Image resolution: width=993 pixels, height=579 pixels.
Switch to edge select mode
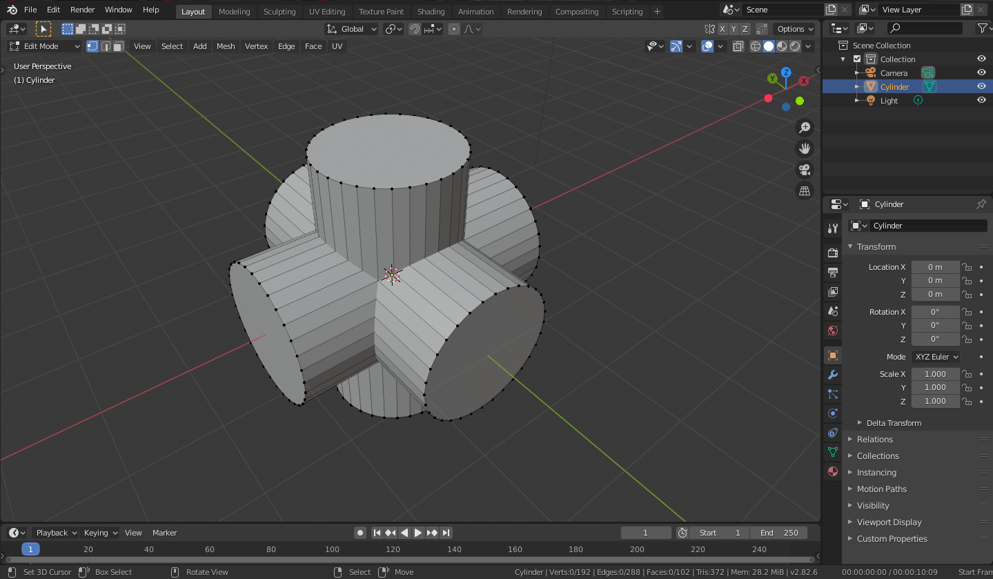[106, 46]
